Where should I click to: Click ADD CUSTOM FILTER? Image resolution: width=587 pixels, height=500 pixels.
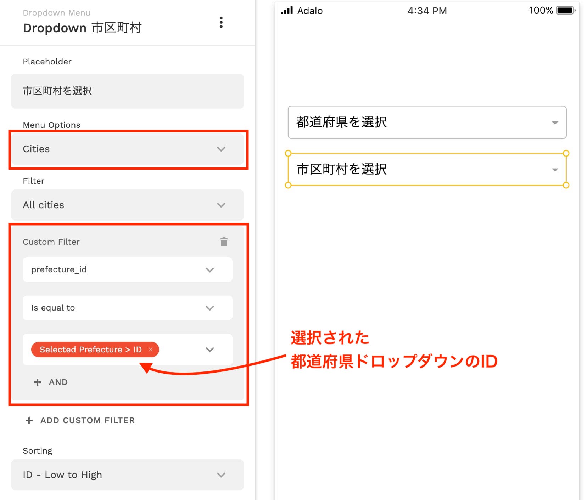[x=80, y=420]
